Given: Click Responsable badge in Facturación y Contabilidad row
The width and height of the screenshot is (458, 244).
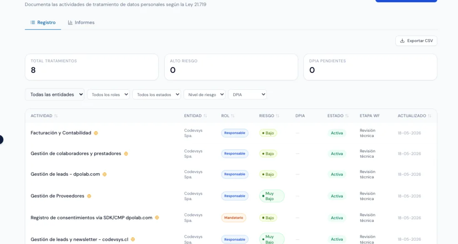Looking at the screenshot, I should (234, 133).
